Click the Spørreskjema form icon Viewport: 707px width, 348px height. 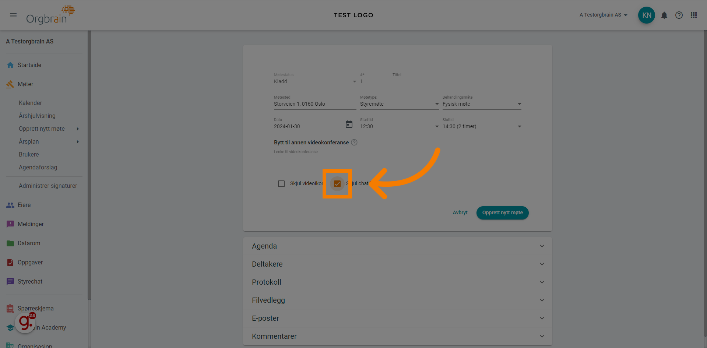coord(10,309)
